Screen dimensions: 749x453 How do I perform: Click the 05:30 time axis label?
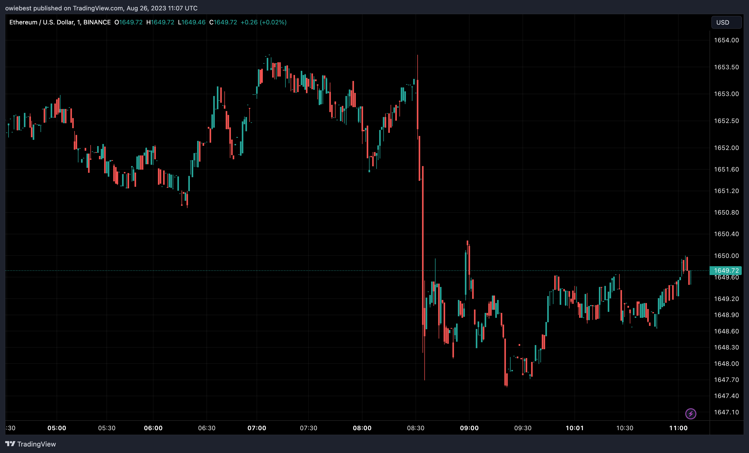click(x=107, y=428)
